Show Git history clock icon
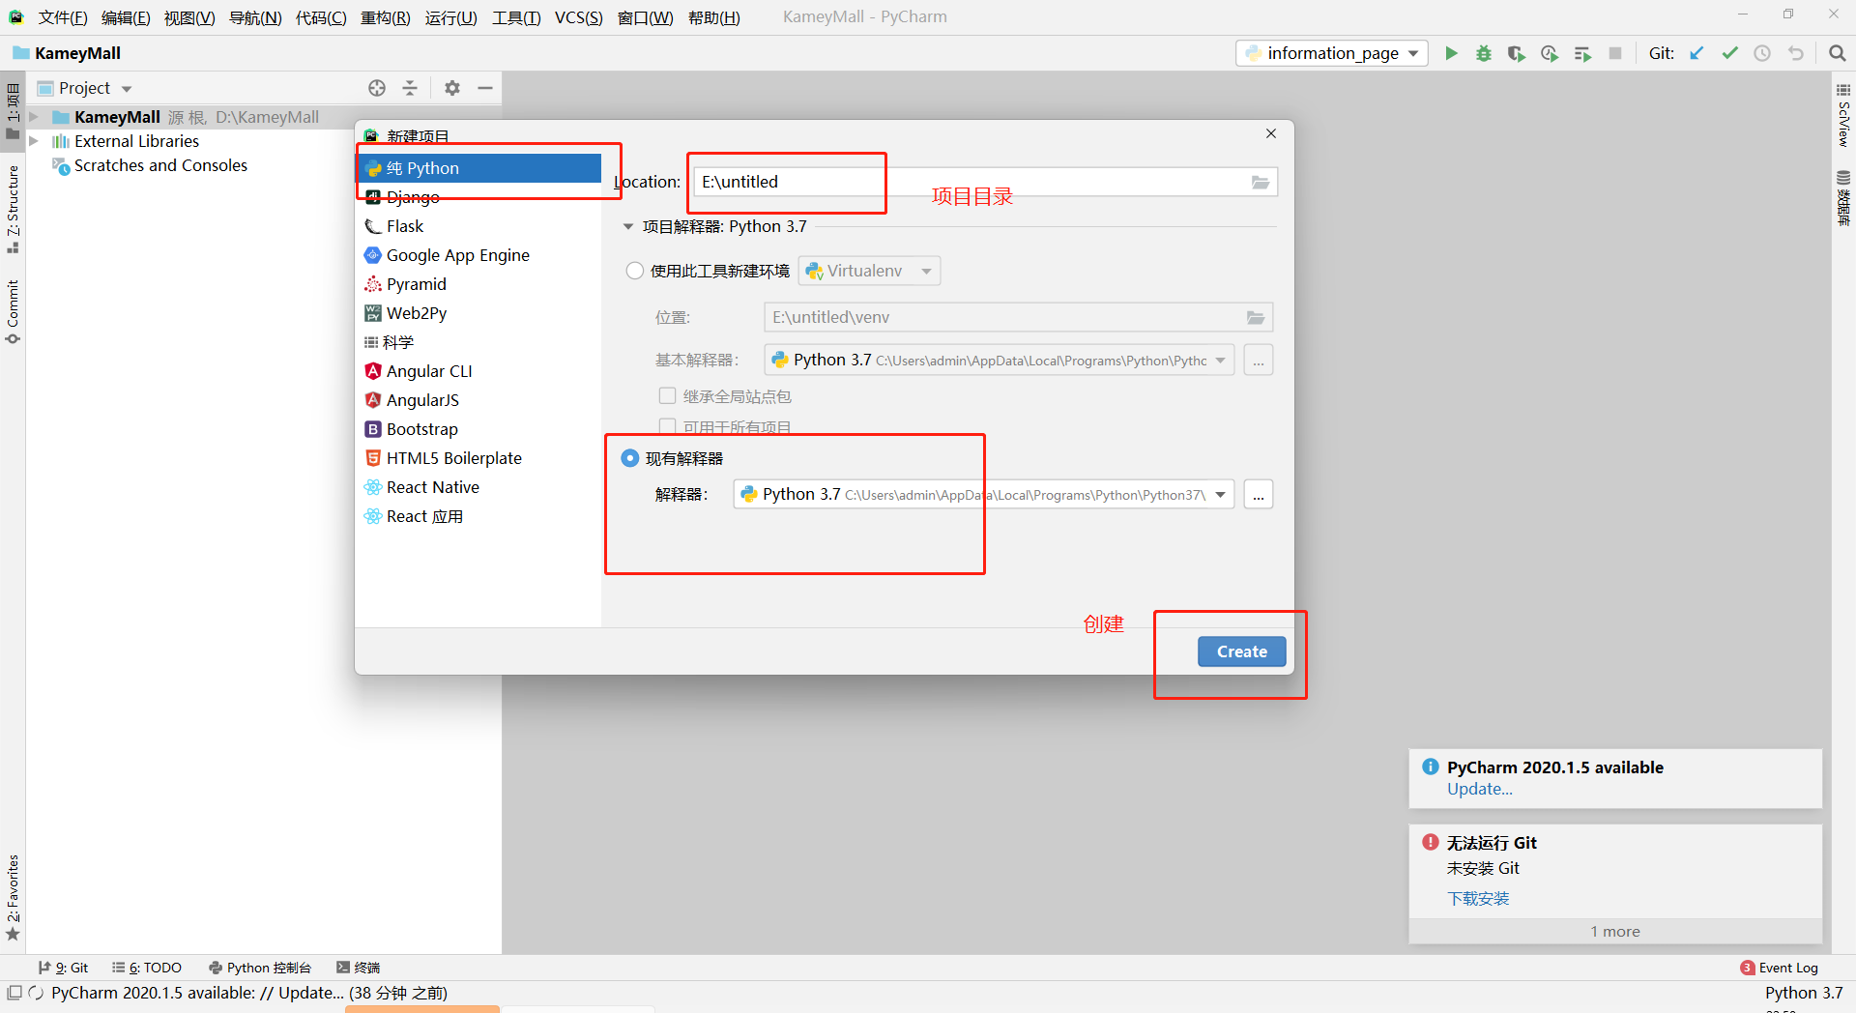 pos(1762,53)
